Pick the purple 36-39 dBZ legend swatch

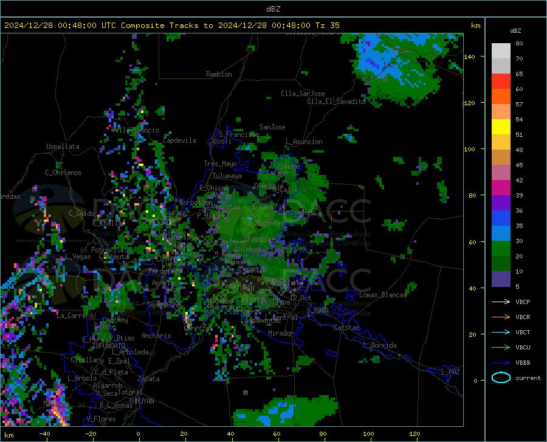(501, 203)
